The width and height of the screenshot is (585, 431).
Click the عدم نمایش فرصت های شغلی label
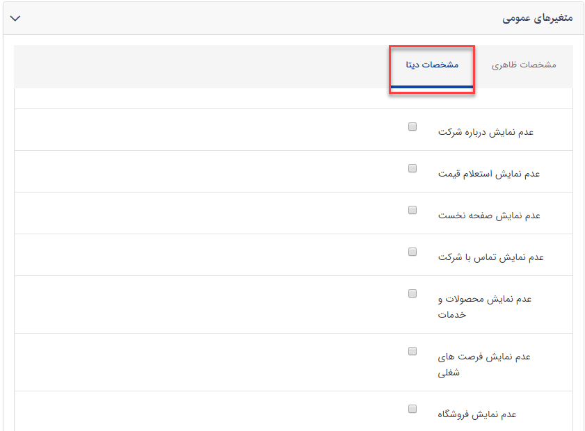pyautogui.click(x=484, y=364)
